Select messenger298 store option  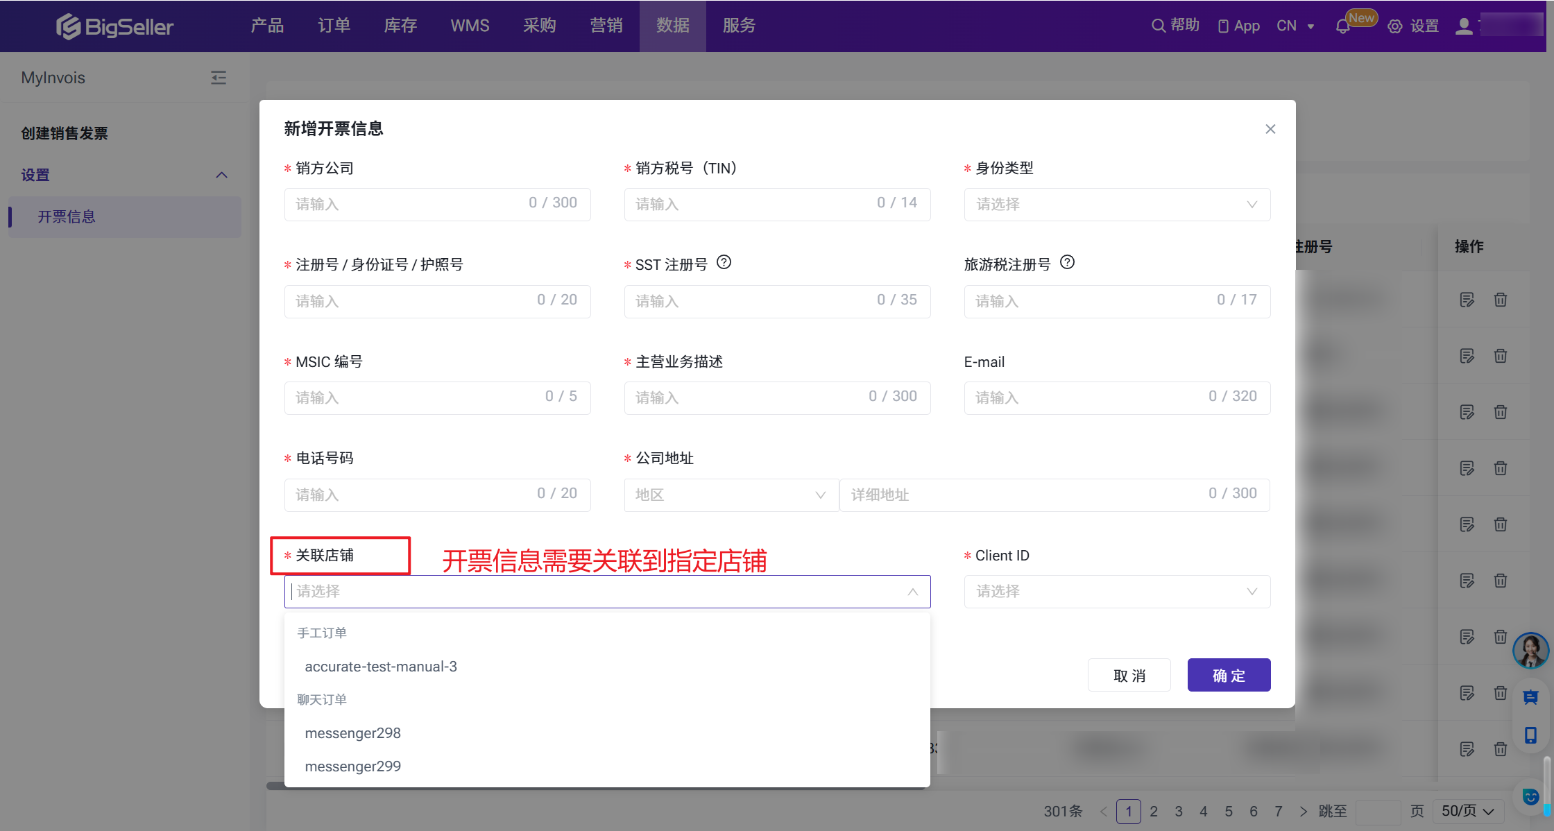tap(352, 733)
